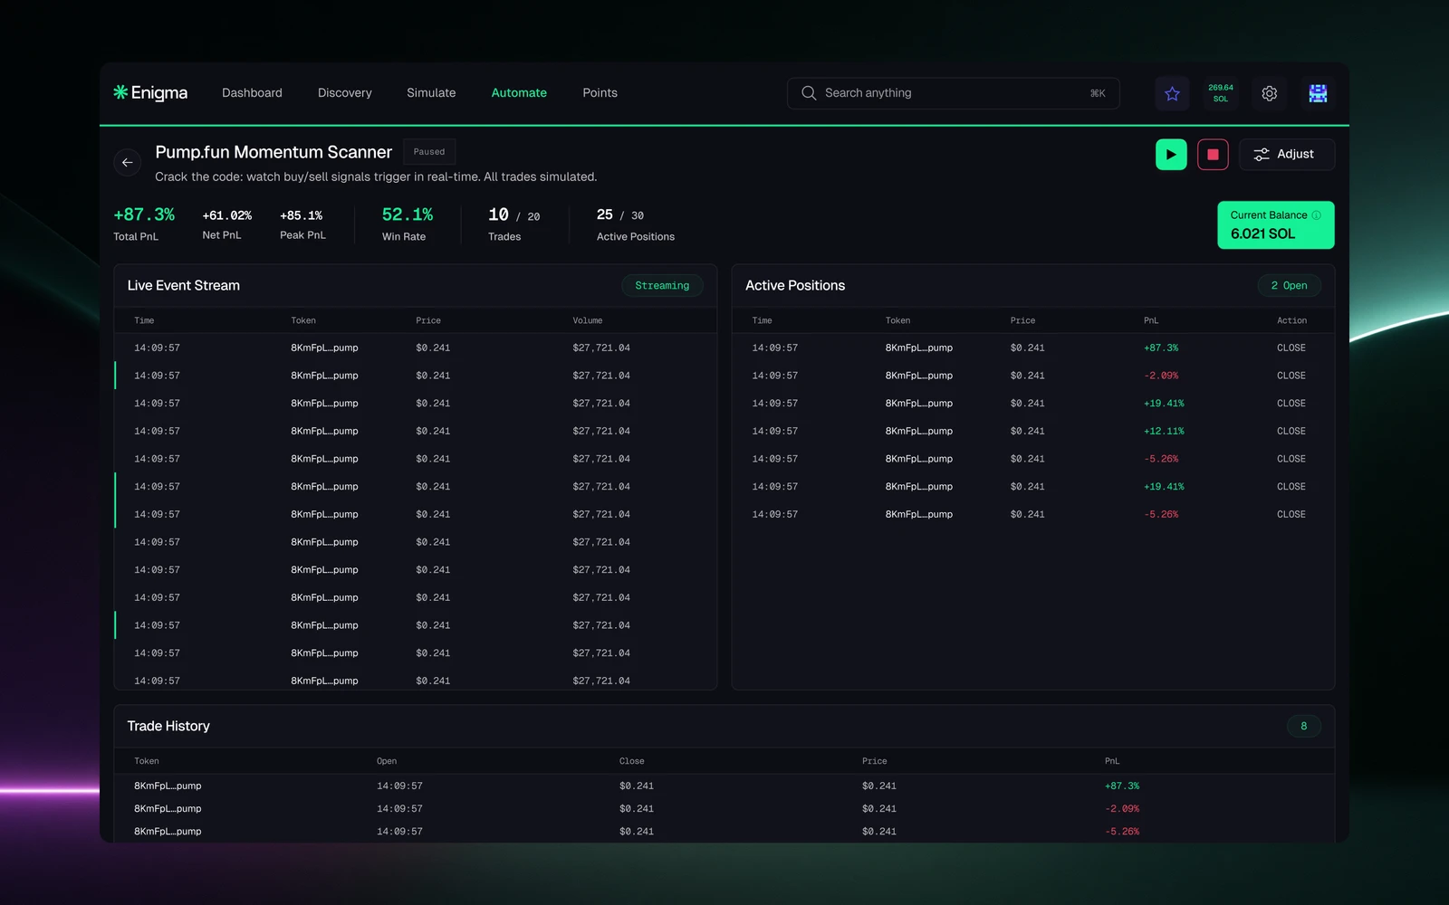Open the settings gear icon
The image size is (1449, 905).
pyautogui.click(x=1269, y=93)
